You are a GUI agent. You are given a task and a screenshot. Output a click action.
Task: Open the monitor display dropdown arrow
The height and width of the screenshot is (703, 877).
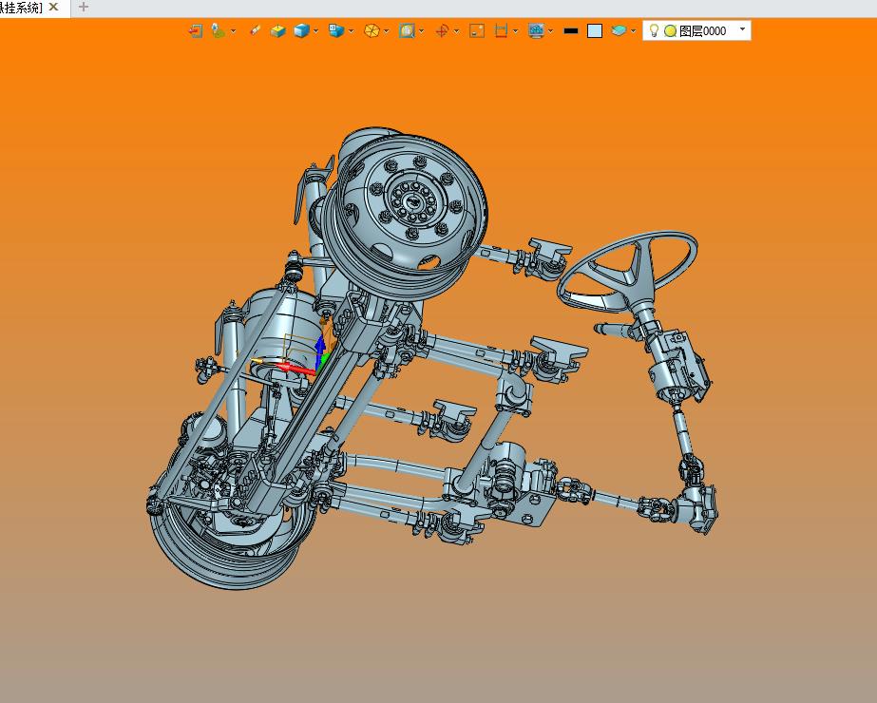click(551, 31)
